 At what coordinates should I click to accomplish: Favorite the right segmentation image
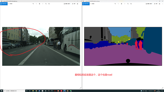[x=125, y=4]
